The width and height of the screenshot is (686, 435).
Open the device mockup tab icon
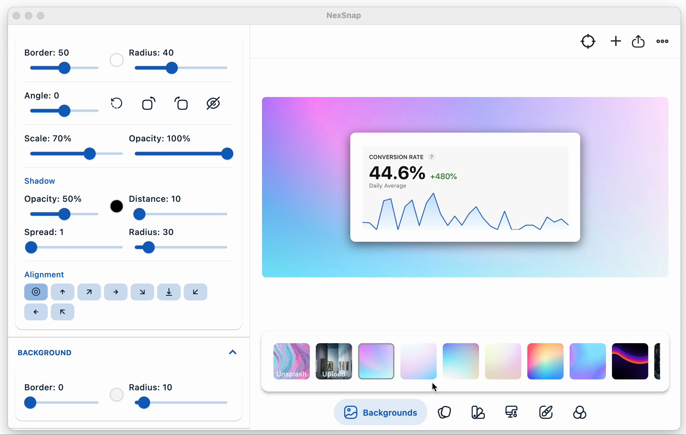(x=511, y=412)
